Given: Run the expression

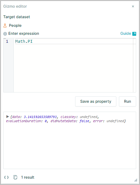Looking at the screenshot, I should click(128, 101).
